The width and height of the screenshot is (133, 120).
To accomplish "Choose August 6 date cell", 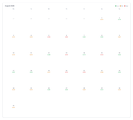I will click(66, 36).
